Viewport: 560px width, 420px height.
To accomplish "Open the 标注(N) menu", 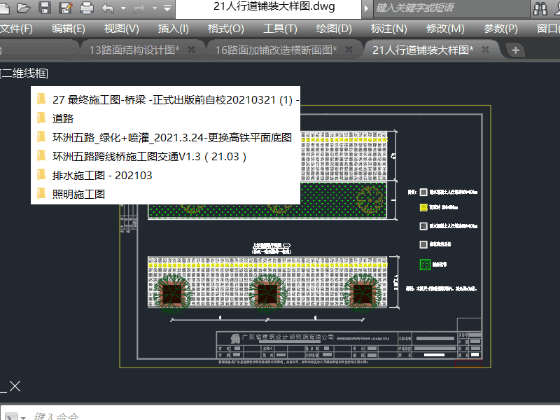I will click(389, 29).
